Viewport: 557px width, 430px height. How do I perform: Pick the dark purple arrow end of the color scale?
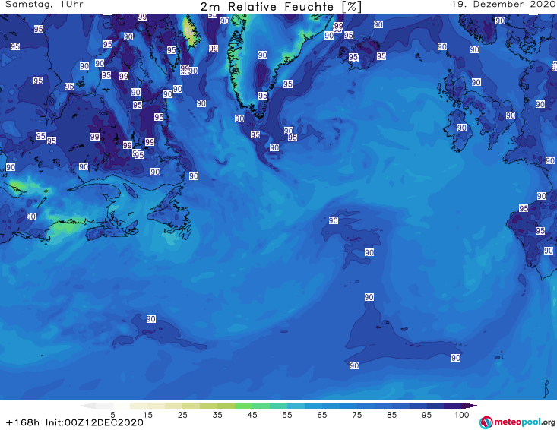tap(470, 406)
